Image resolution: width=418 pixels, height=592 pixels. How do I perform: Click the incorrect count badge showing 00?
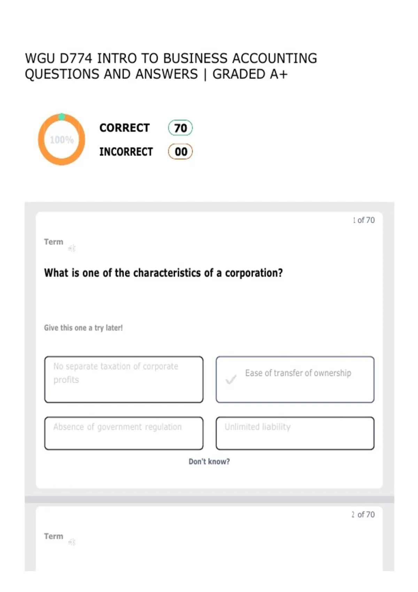tap(180, 151)
